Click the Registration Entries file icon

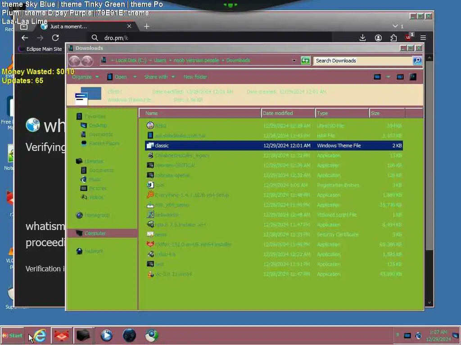[x=150, y=185]
